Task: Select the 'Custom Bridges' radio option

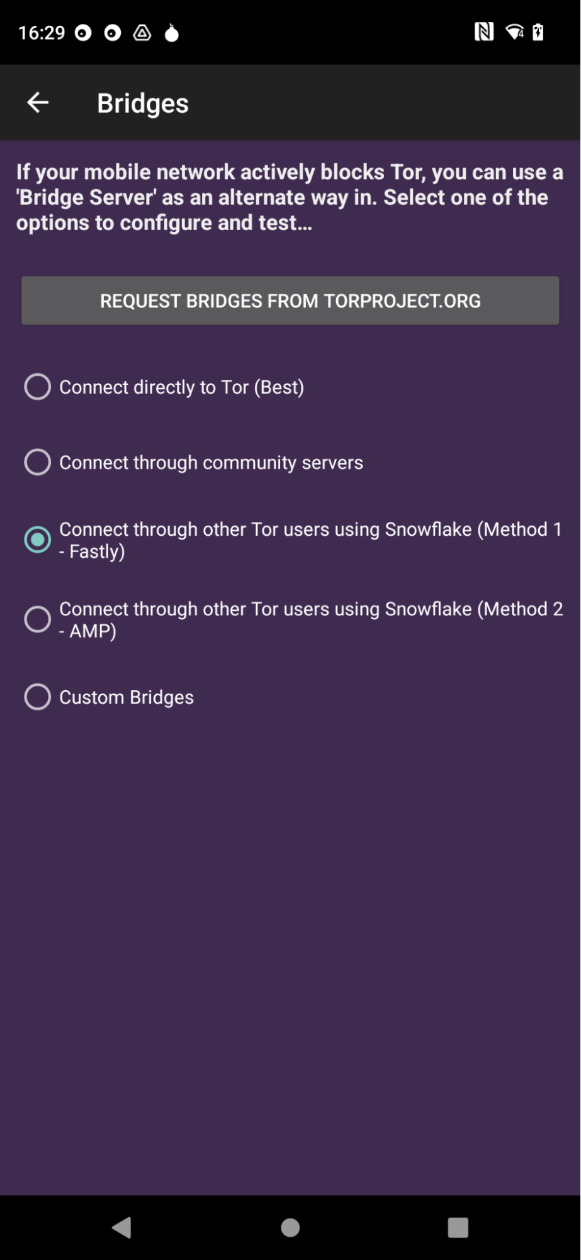Action: [38, 697]
